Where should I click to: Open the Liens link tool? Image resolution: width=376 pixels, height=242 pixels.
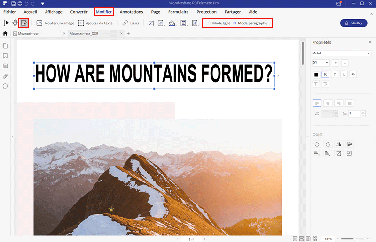click(131, 23)
